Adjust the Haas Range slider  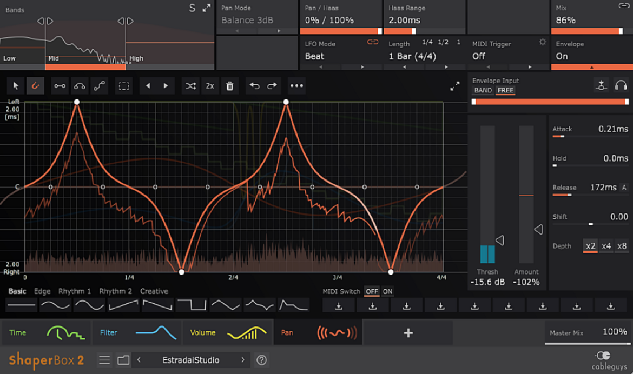[425, 31]
